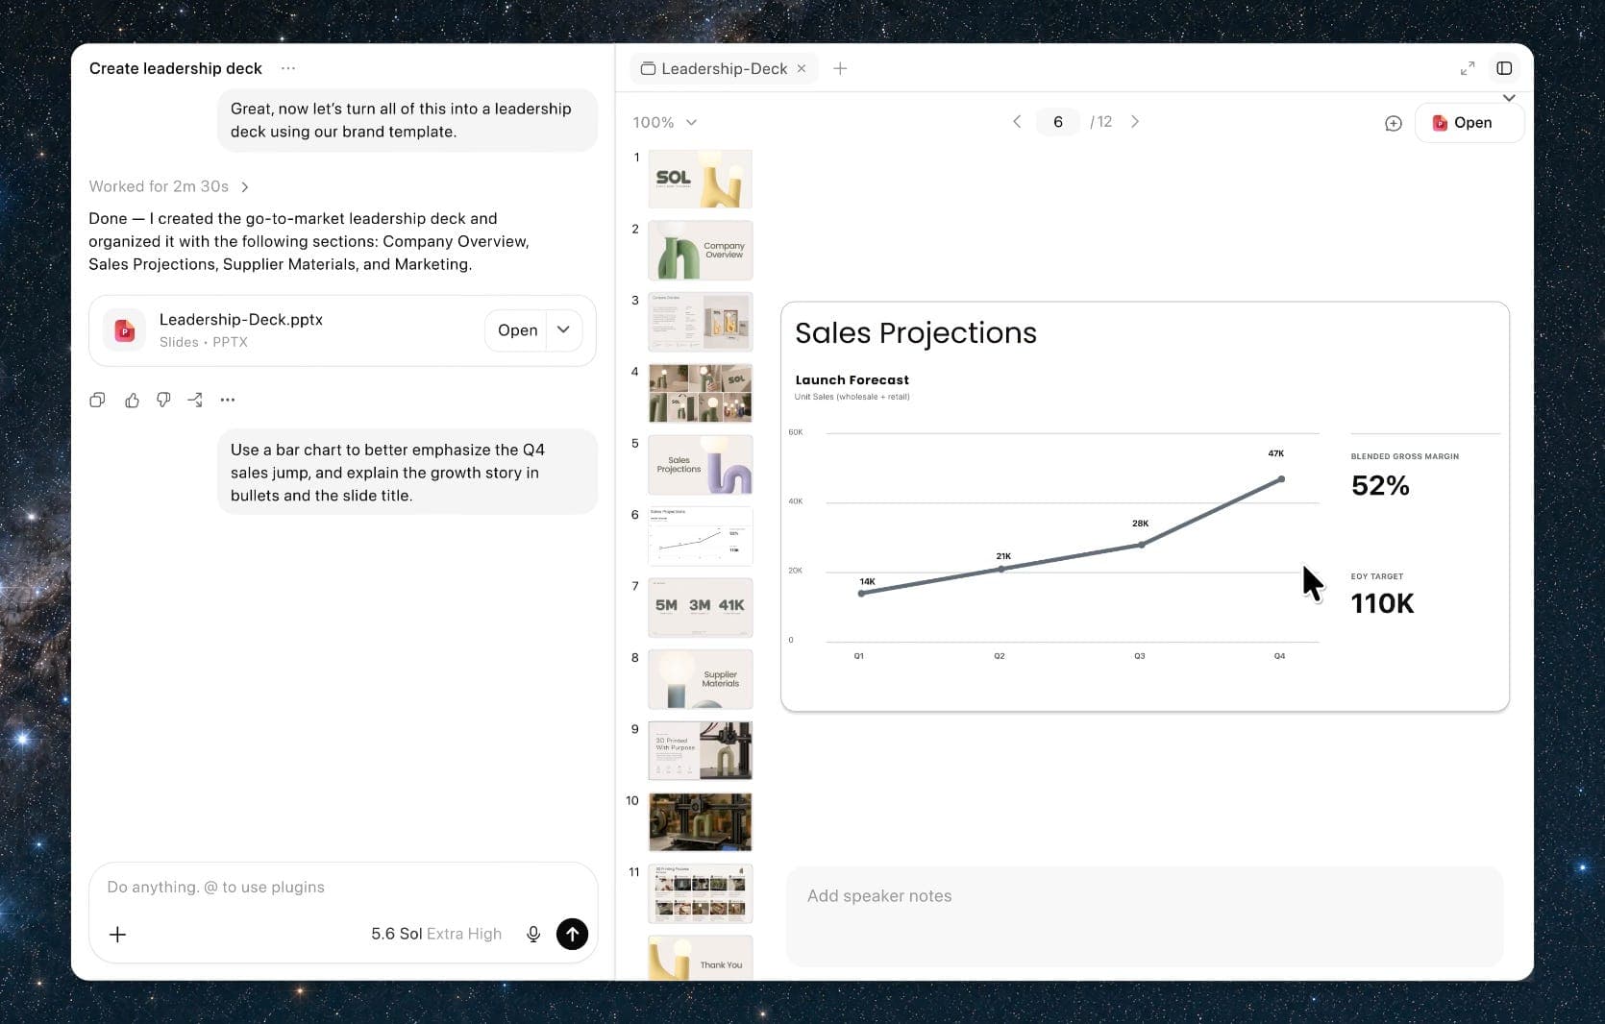The image size is (1605, 1024).
Task: Click the chat message input field
Action: coord(343,888)
